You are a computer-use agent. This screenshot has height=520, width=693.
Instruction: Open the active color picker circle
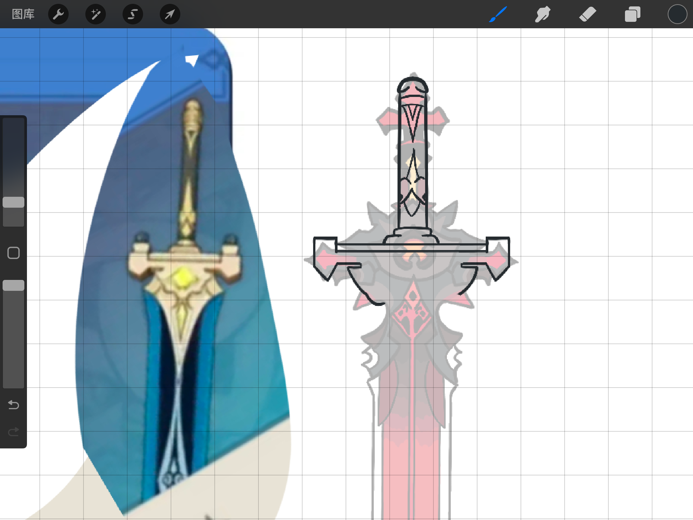coord(677,14)
